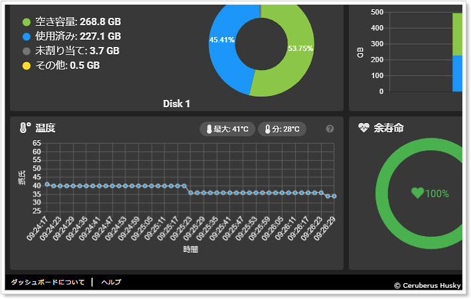Open the ダッシュボードについて link
This screenshot has width=471, height=299.
[48, 282]
